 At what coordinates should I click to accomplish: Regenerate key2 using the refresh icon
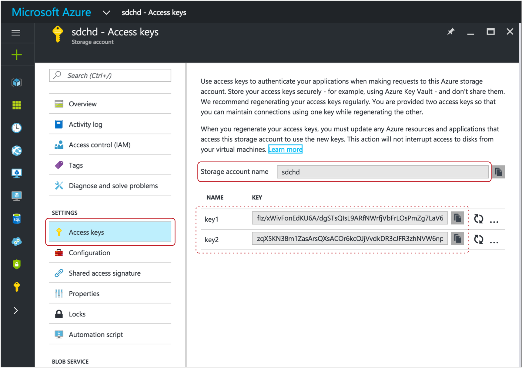478,239
